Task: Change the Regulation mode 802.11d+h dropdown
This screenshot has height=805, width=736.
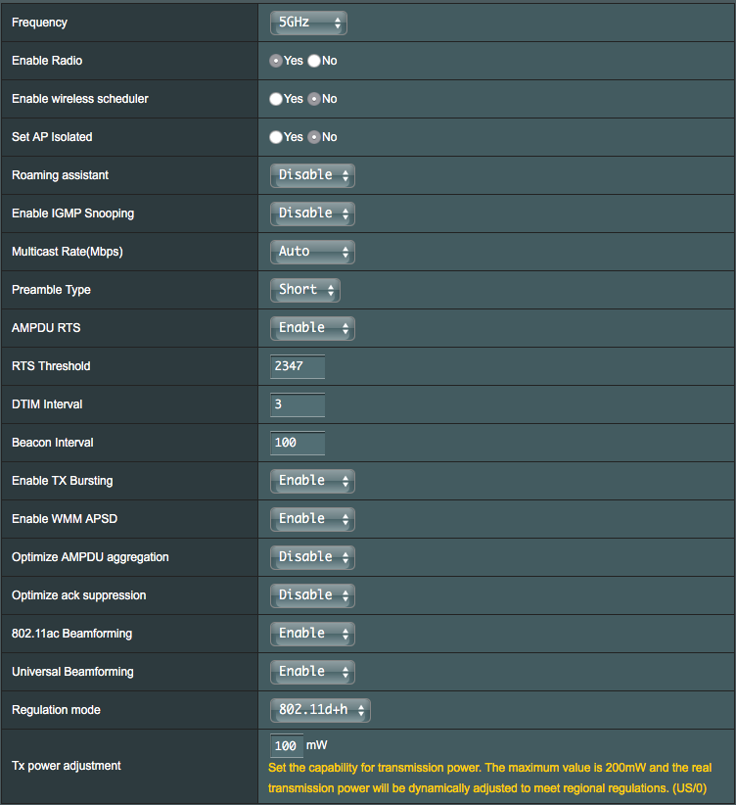Action: click(320, 710)
